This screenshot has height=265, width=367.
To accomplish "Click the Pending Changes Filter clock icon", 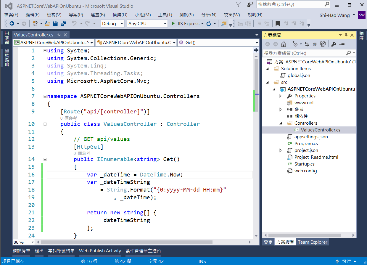I will (295, 44).
